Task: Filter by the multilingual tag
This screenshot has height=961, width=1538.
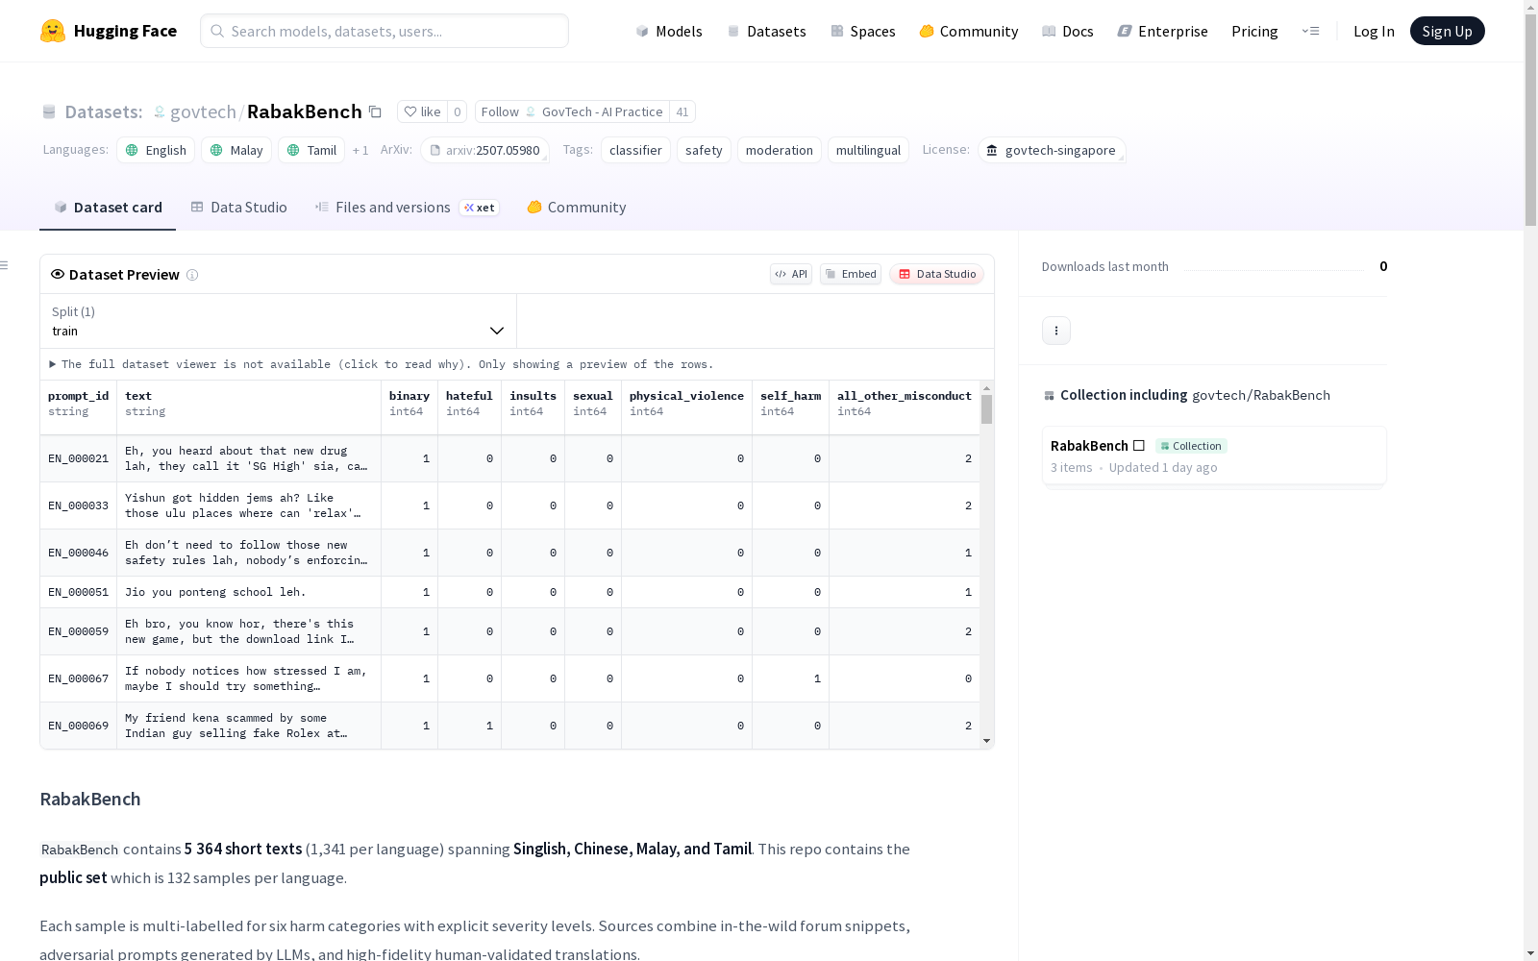Action: [x=868, y=150]
